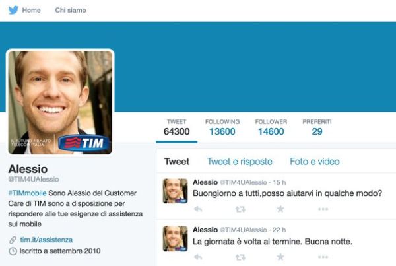Favorite the Buongiorno a tutti tweet
Image resolution: width=396 pixels, height=266 pixels.
280,209
